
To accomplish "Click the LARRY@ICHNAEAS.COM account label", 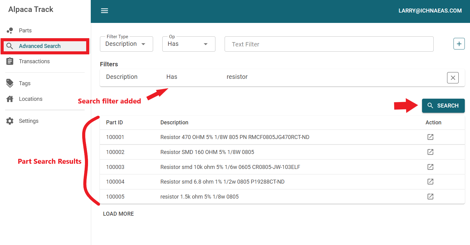I will (x=430, y=11).
